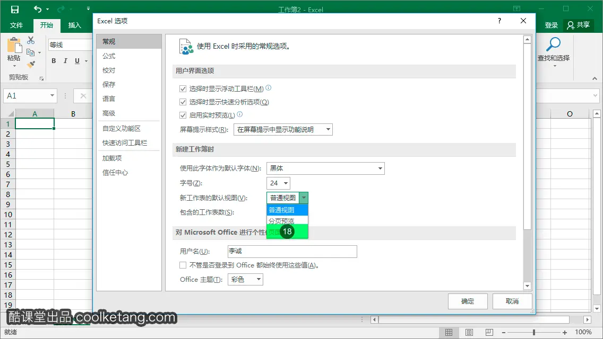Click the 100% zoom level

pyautogui.click(x=583, y=332)
